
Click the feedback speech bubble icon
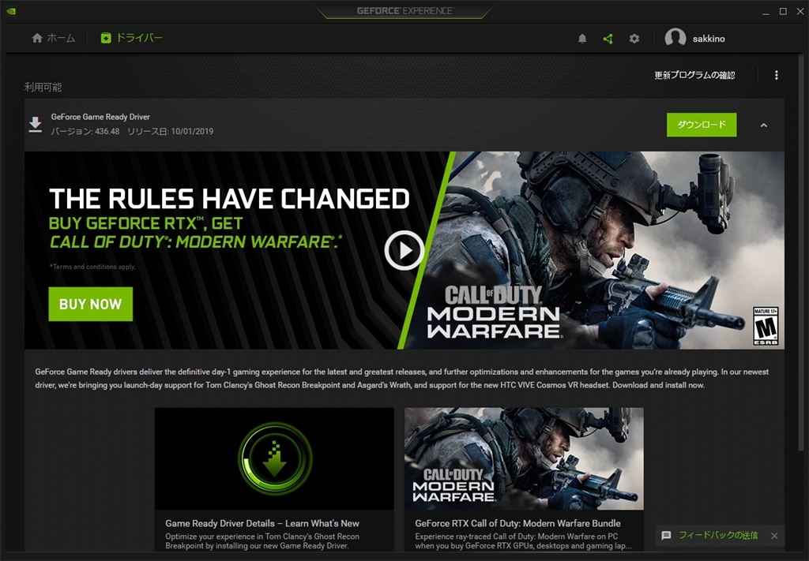tap(666, 536)
